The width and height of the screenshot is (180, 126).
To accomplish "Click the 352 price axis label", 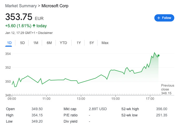I will pyautogui.click(x=8, y=68).
